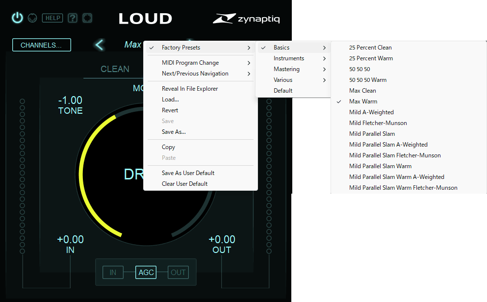The width and height of the screenshot is (487, 302).
Task: Click the resize window icon
Action: click(x=87, y=18)
